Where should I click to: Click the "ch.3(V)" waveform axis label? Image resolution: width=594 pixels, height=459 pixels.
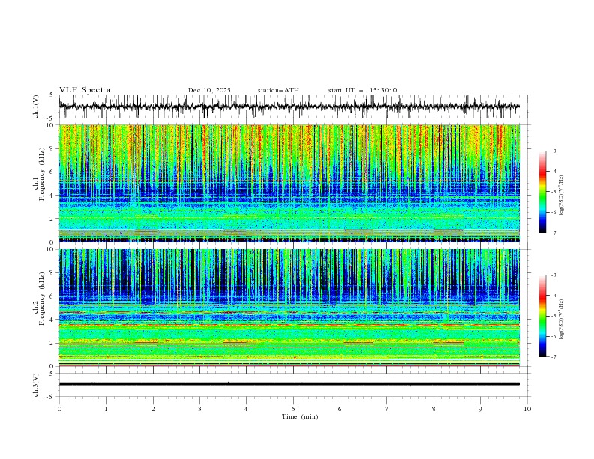[36, 385]
